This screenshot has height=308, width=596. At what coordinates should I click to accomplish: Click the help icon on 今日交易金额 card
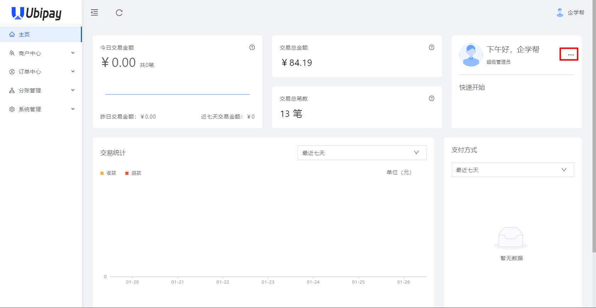click(x=252, y=47)
